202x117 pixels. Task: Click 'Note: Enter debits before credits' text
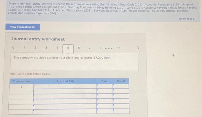pyautogui.click(x=30, y=74)
